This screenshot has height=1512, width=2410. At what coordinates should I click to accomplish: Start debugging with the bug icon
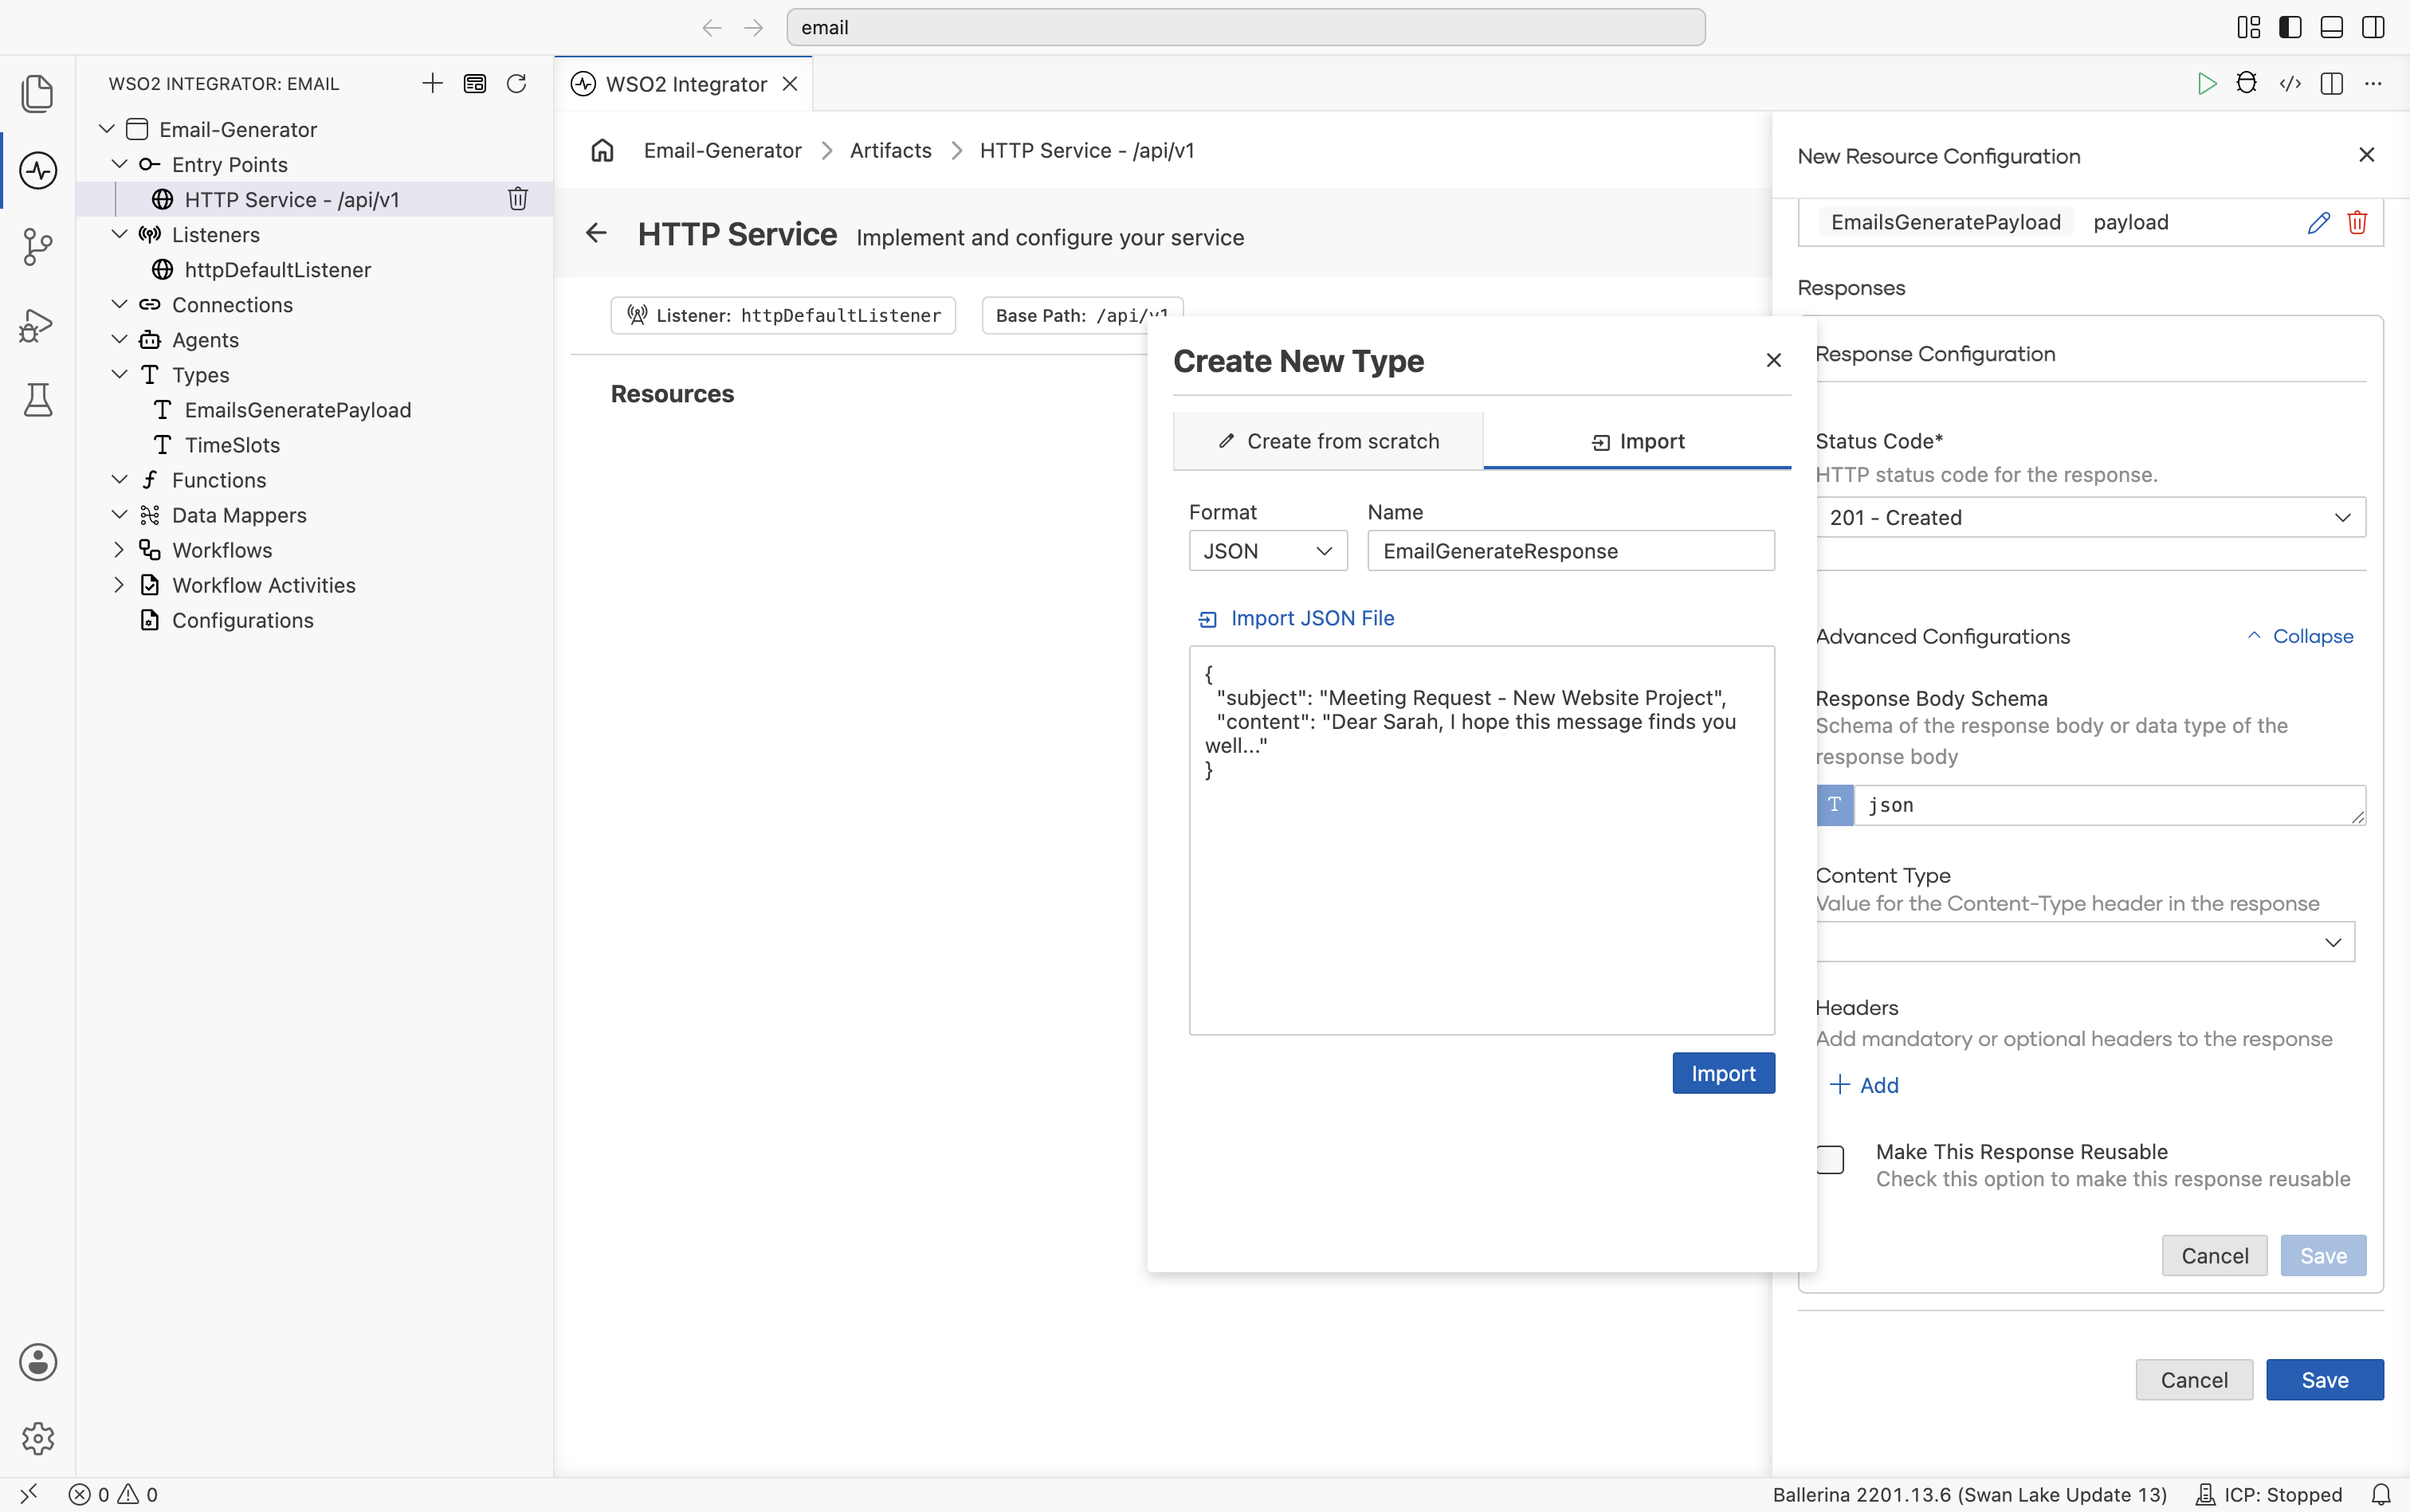click(2247, 83)
